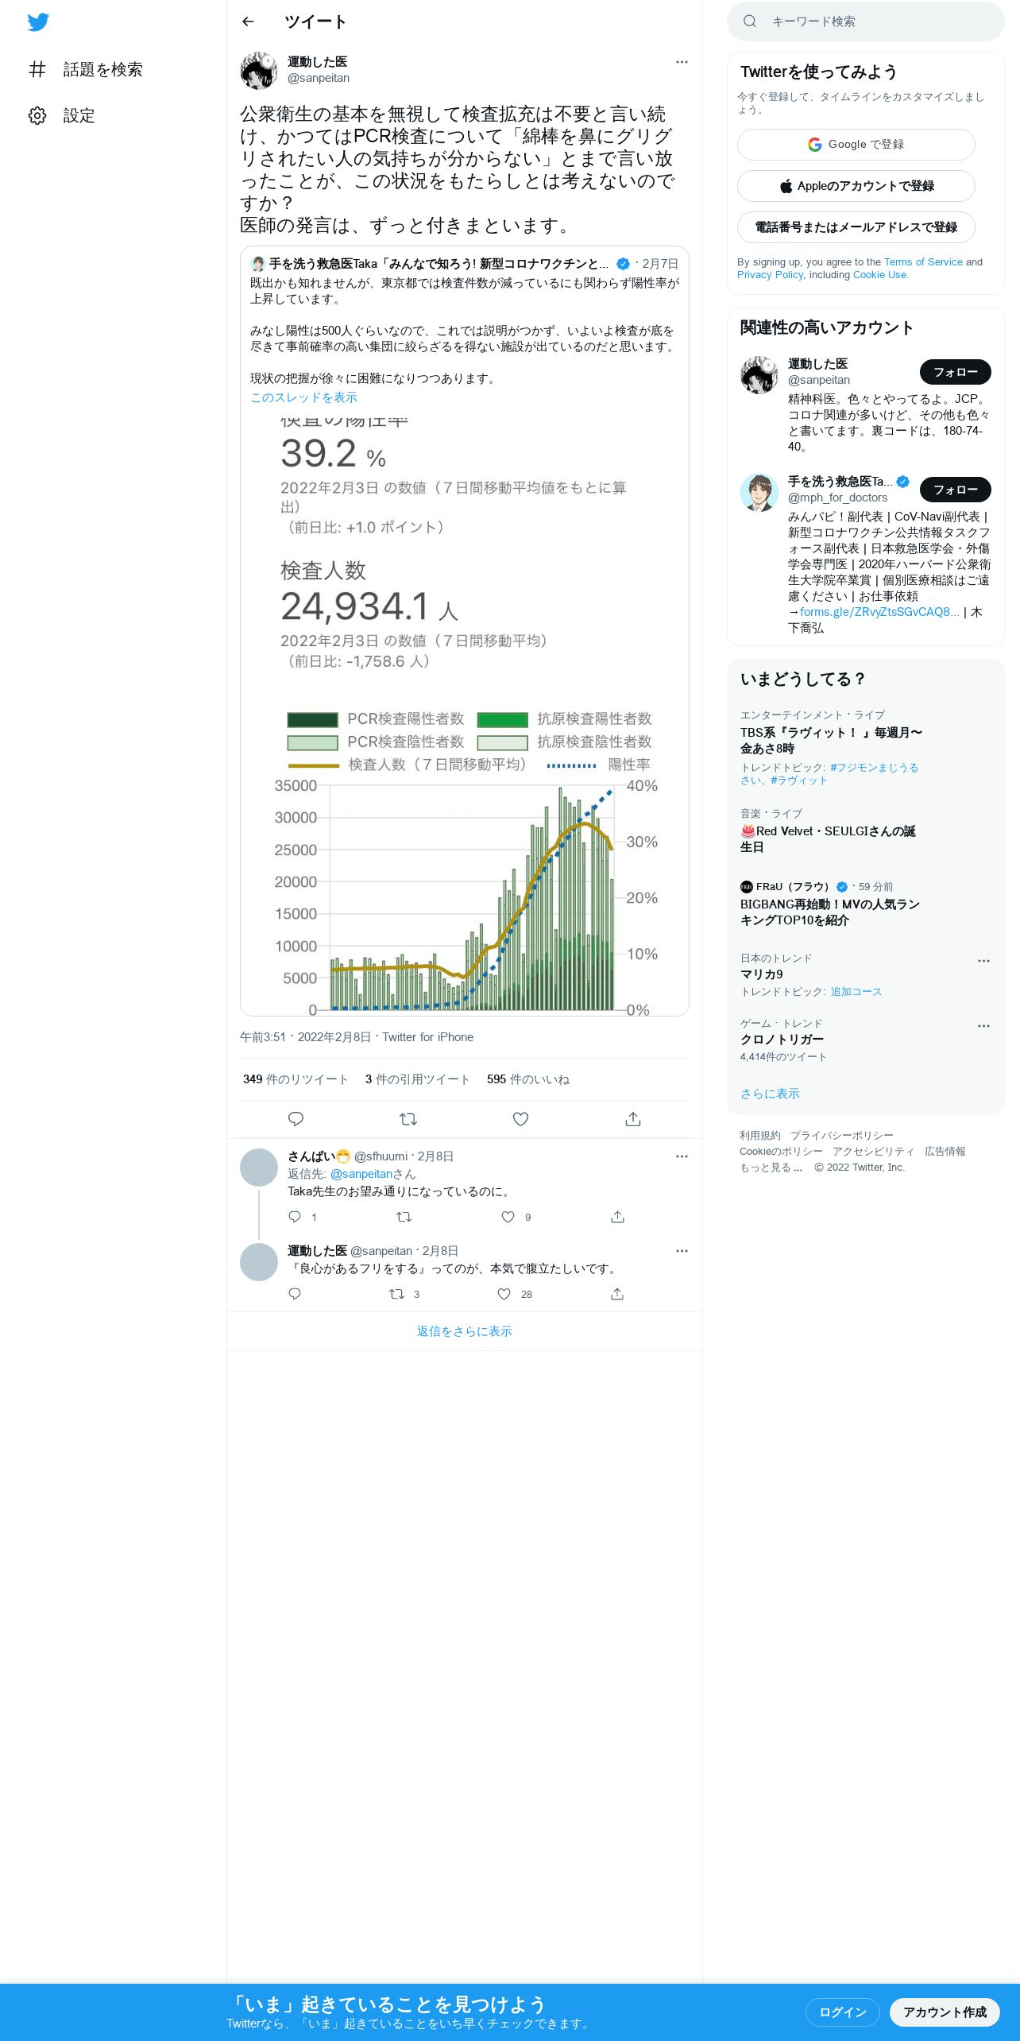1020x2041 pixels.
Task: Open 設定 gear settings icon
Action: (x=37, y=115)
